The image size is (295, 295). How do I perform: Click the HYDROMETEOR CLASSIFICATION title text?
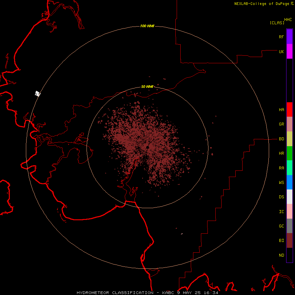pos(115,293)
